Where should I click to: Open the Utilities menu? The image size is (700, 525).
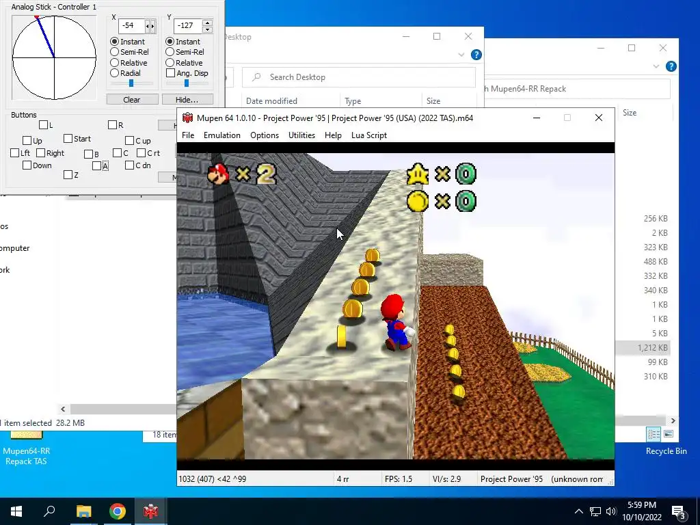[x=301, y=135]
